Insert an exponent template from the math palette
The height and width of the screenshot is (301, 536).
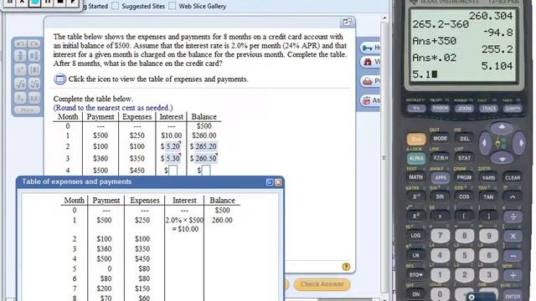tap(20, 69)
